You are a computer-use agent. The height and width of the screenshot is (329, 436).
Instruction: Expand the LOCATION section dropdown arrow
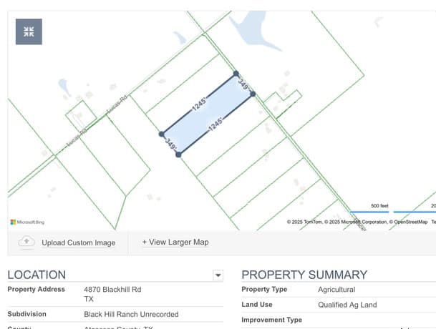click(x=218, y=275)
